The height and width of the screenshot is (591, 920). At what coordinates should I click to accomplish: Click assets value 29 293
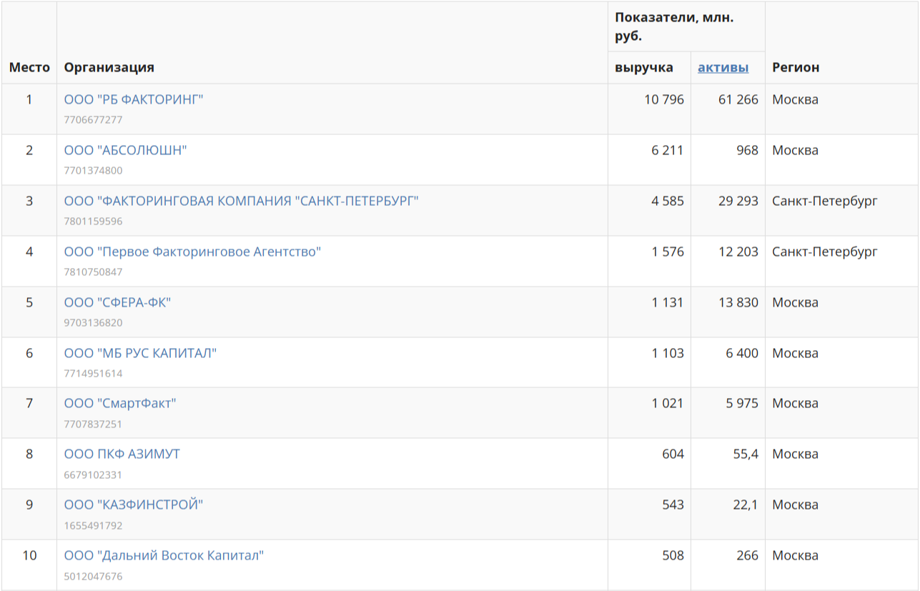(738, 201)
